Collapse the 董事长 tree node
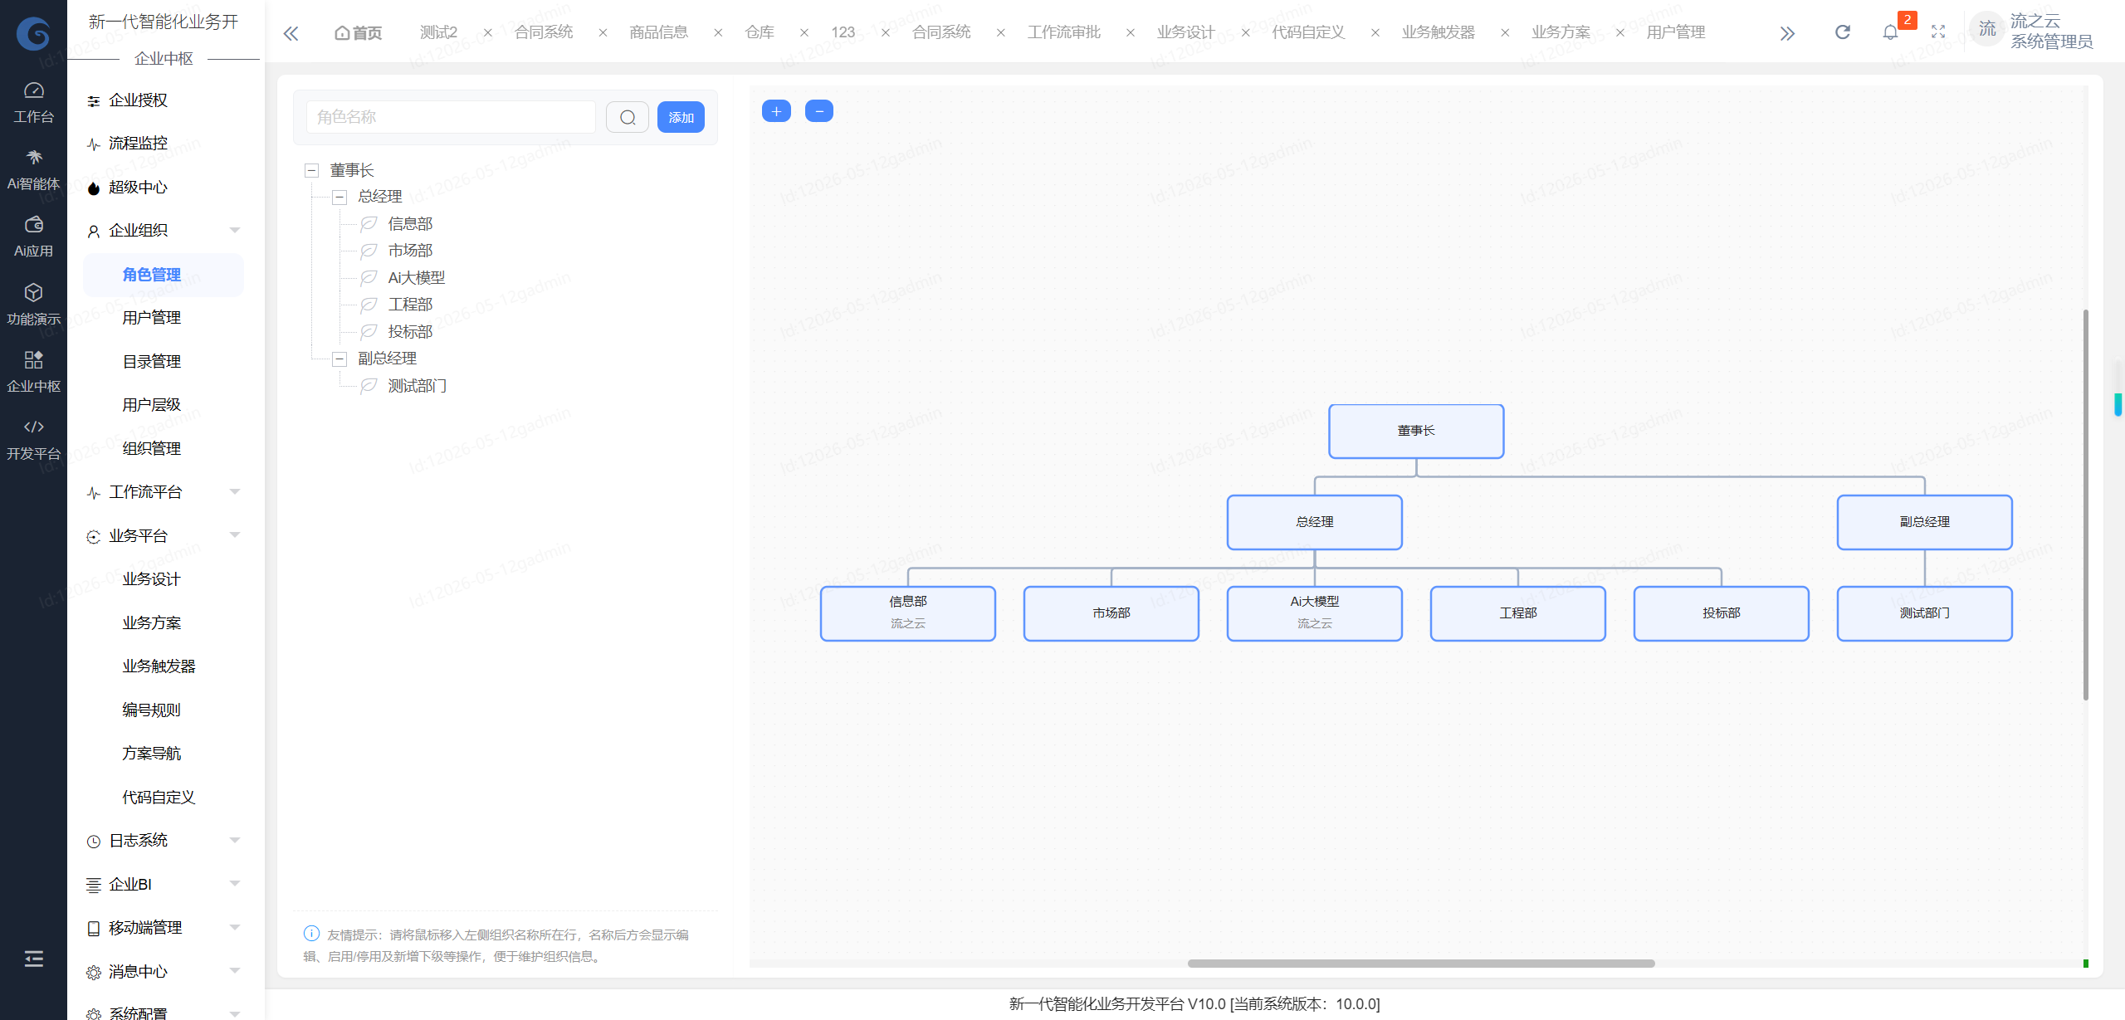The height and width of the screenshot is (1020, 2125). (312, 171)
